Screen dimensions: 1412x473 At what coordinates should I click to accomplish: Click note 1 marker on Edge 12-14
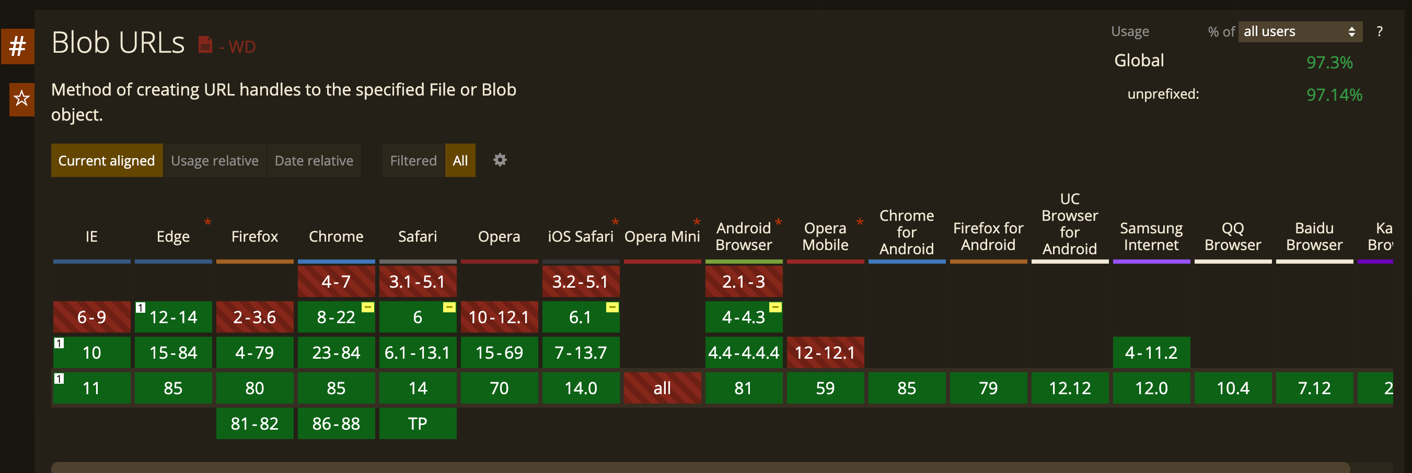tap(141, 308)
